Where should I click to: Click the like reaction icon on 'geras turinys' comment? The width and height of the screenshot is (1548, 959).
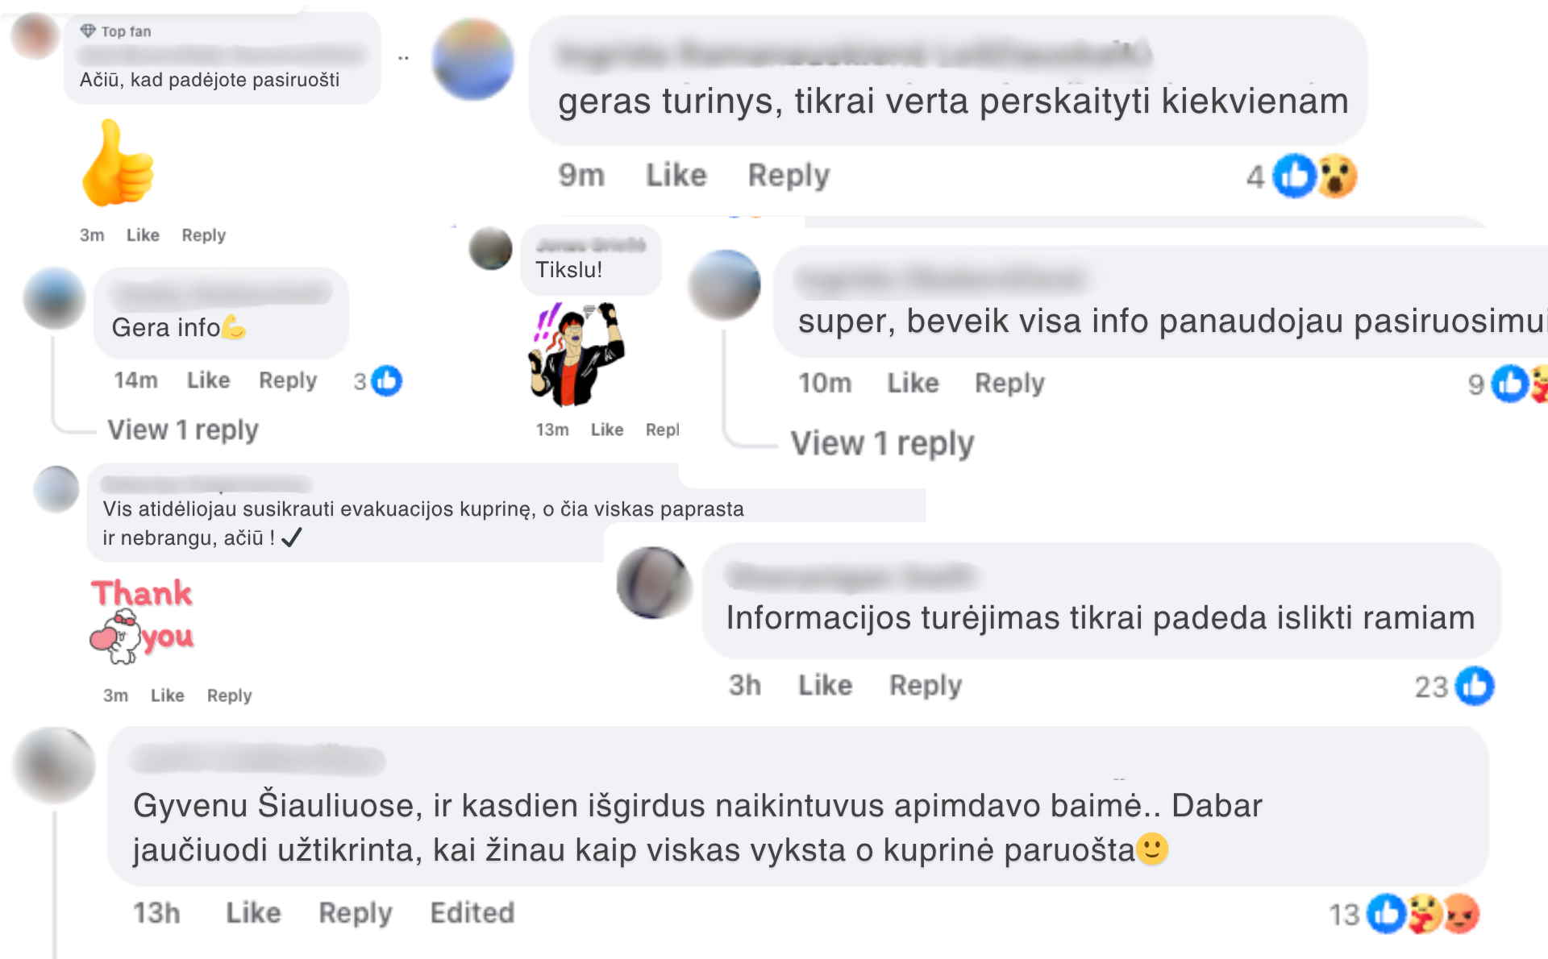[1294, 176]
